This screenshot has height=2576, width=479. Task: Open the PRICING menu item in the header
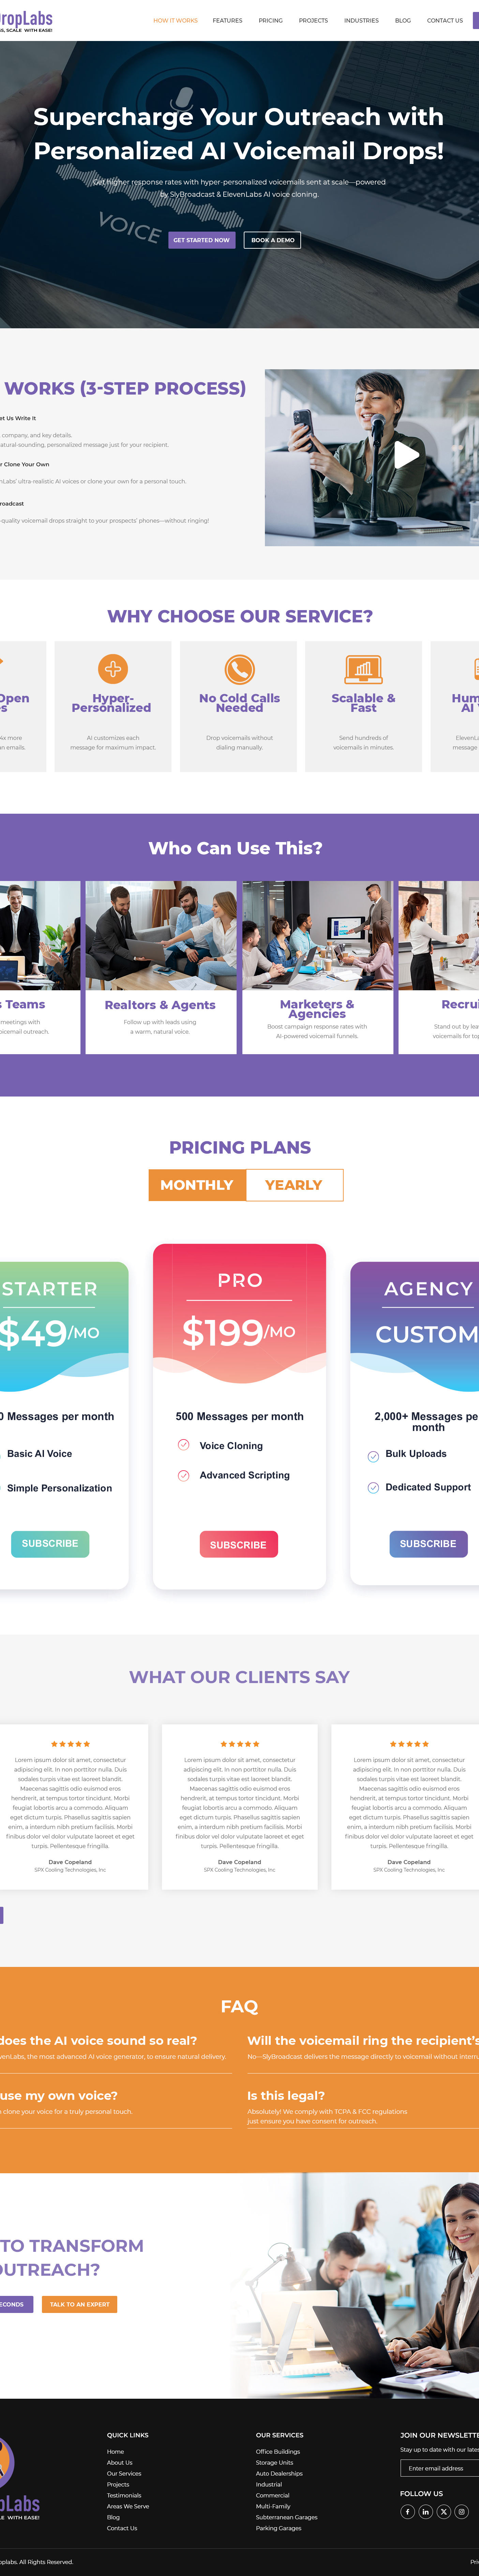pyautogui.click(x=270, y=20)
